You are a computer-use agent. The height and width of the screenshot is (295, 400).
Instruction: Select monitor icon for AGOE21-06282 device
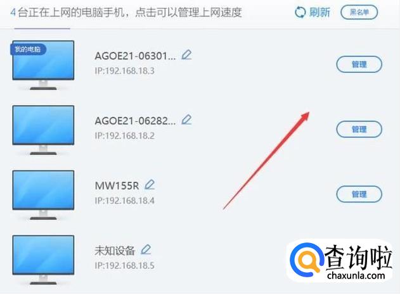coord(43,130)
